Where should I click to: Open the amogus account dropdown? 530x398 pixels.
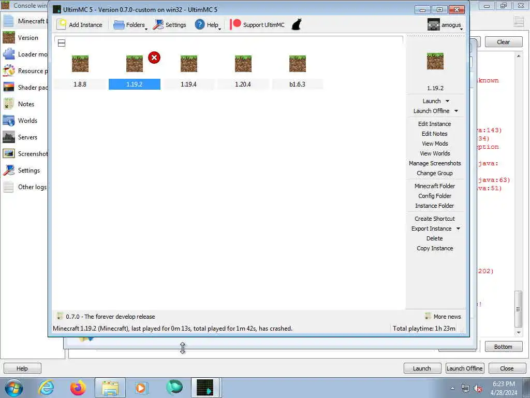pyautogui.click(x=445, y=25)
